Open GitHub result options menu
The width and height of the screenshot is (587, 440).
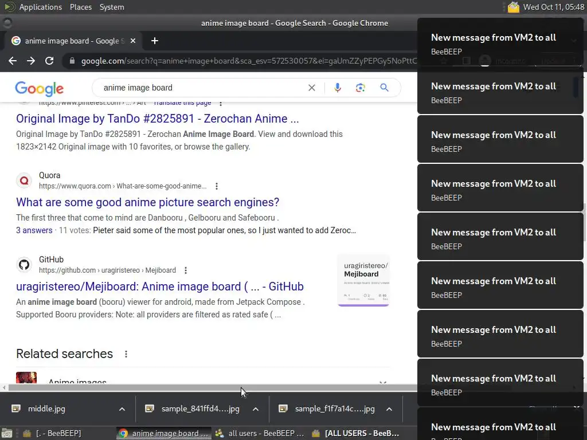pos(186,270)
